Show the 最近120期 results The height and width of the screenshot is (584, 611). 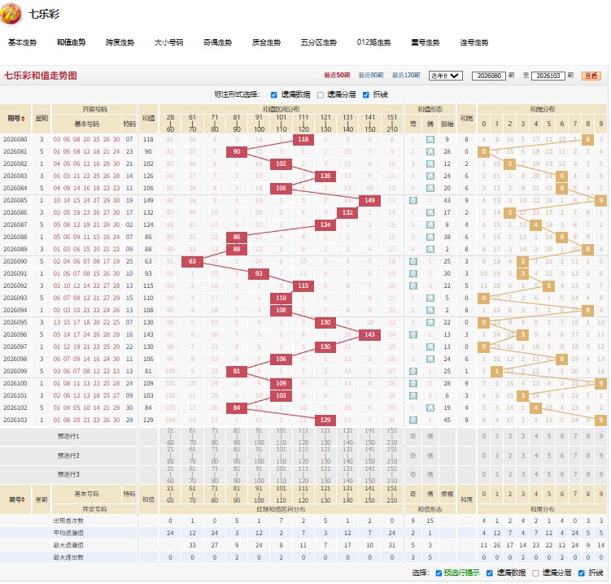[406, 75]
